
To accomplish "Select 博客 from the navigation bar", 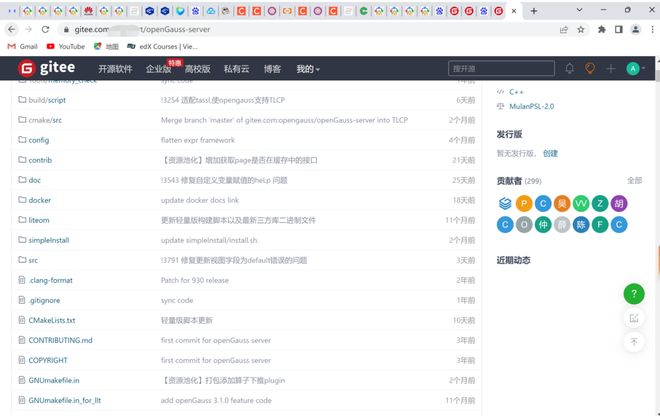I will click(x=272, y=68).
